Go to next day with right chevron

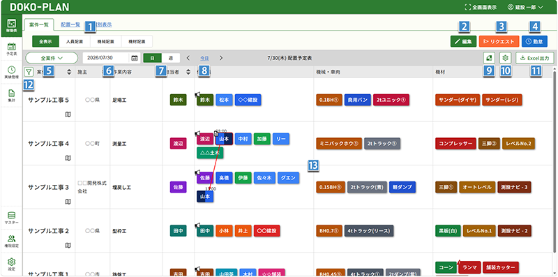(x=221, y=58)
